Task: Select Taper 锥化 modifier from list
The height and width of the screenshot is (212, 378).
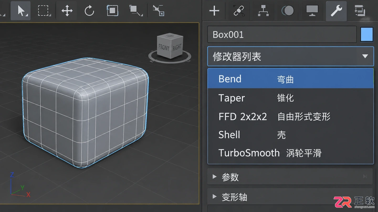Action: click(291, 98)
